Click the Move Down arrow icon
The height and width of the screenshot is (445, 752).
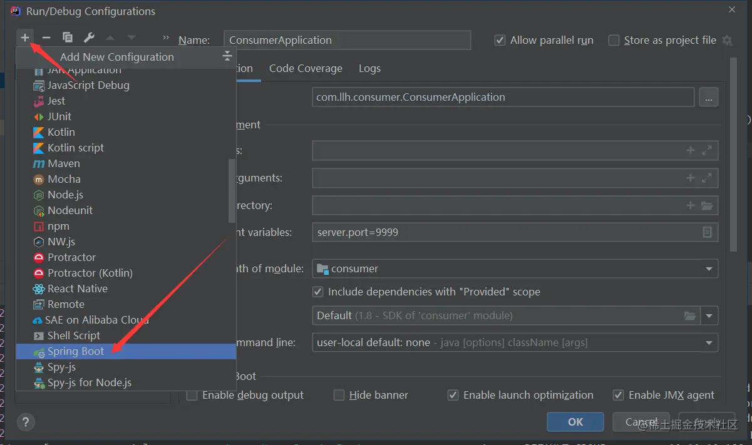(131, 38)
